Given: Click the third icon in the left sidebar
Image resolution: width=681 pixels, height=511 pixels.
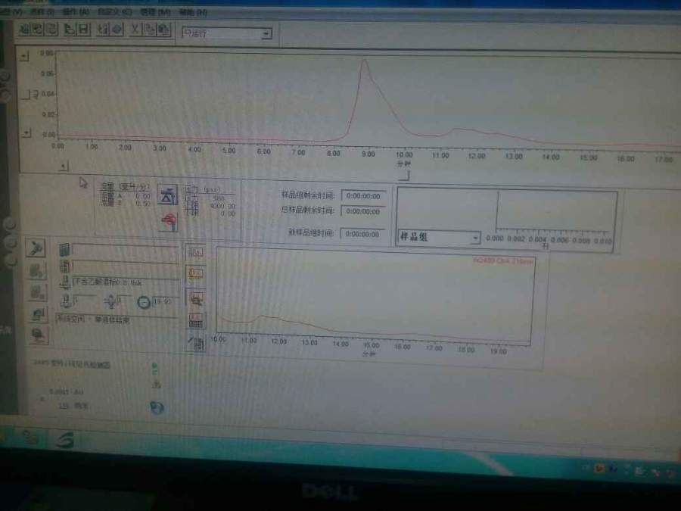Looking at the screenshot, I should 37,291.
